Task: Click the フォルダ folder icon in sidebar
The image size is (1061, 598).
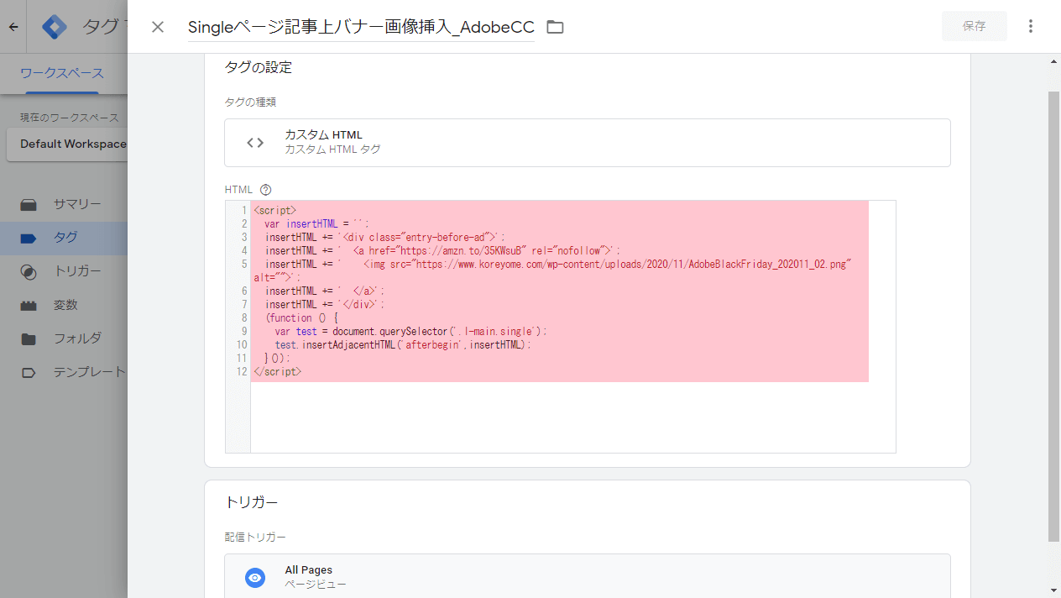Action: point(29,339)
